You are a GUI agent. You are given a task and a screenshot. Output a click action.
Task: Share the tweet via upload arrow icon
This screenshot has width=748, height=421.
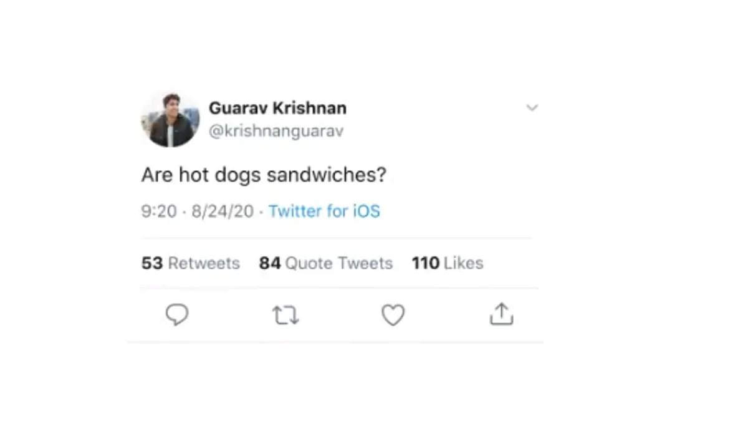point(501,314)
